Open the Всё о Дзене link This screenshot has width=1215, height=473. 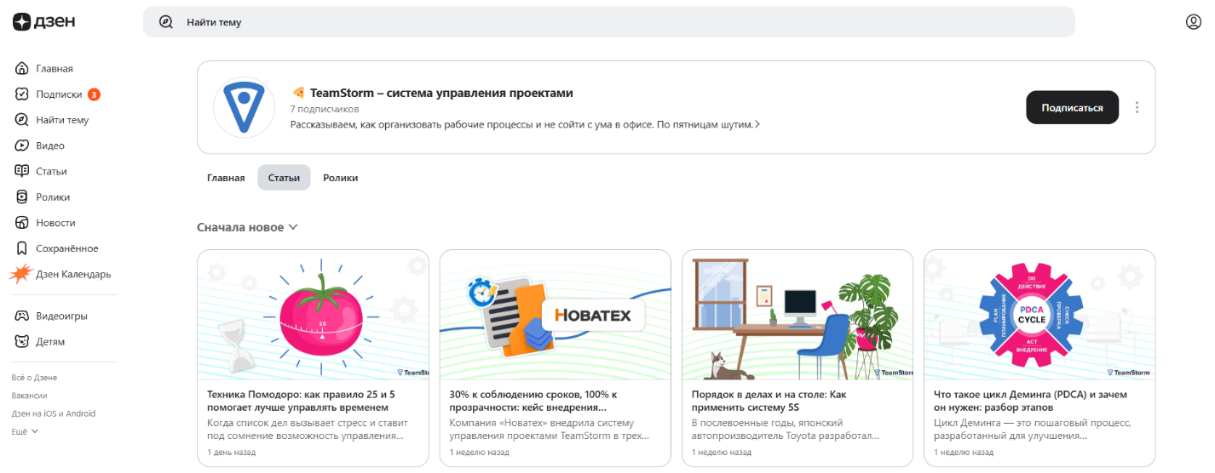(34, 377)
